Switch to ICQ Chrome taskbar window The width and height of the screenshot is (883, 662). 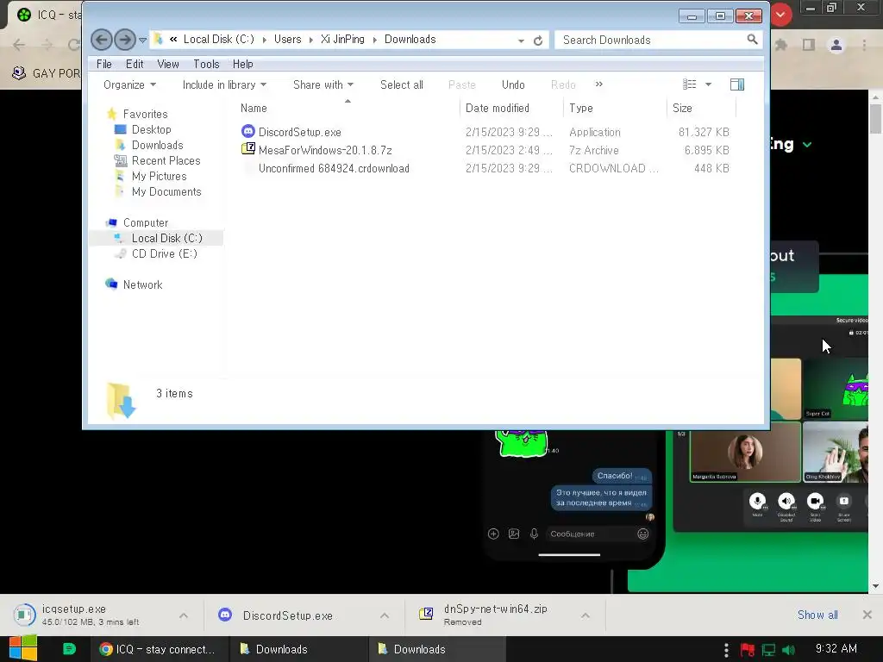(160, 649)
